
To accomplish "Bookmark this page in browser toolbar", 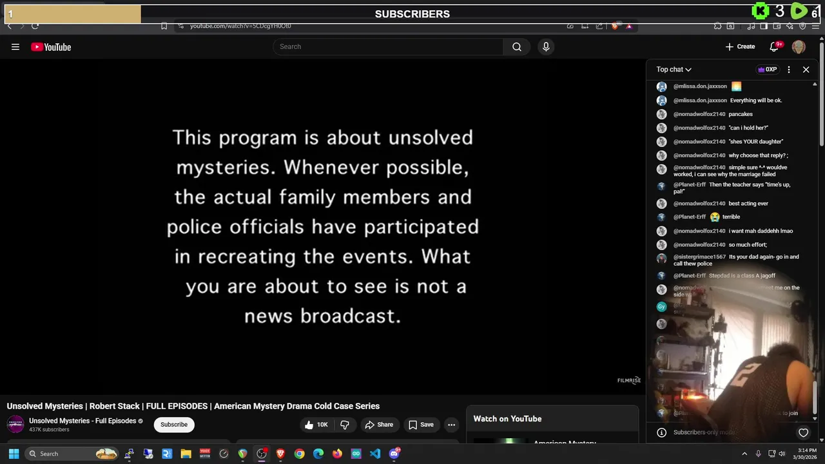I will (164, 26).
